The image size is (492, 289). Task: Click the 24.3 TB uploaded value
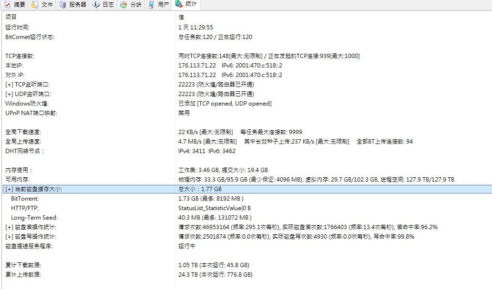click(x=215, y=275)
